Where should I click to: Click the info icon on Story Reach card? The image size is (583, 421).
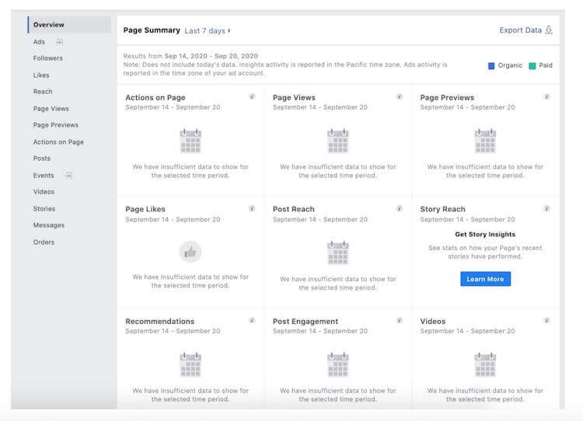[546, 208]
